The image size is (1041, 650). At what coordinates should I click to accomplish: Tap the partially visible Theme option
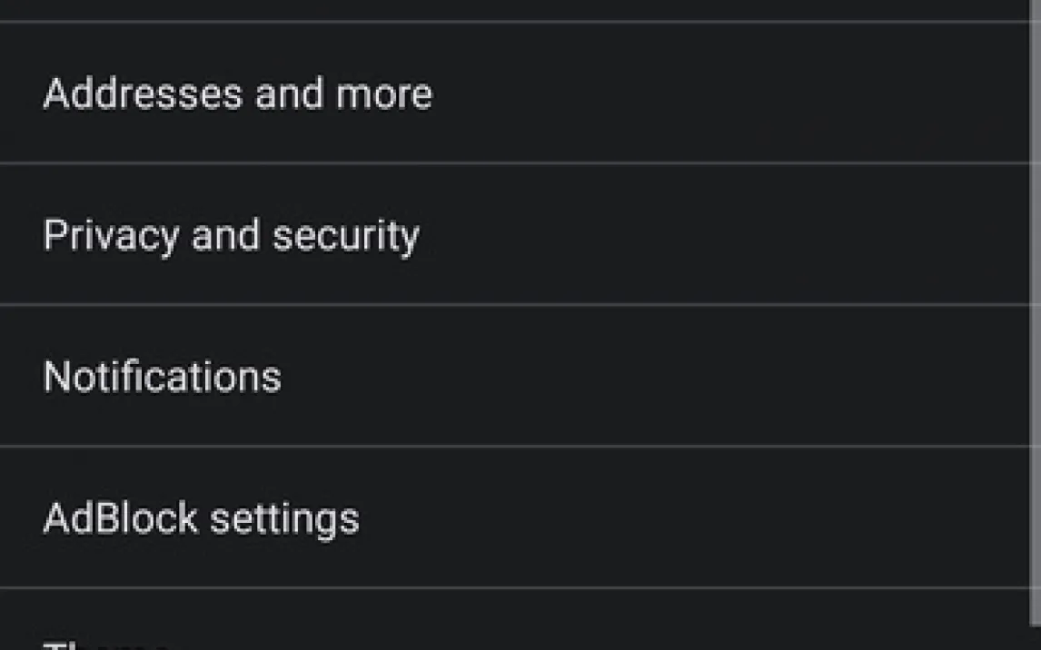coord(109,643)
